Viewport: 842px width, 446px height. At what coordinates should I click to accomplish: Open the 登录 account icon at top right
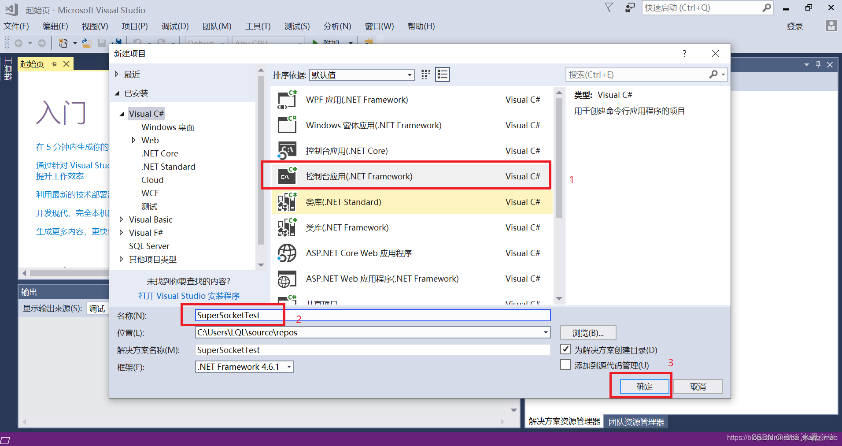pos(831,26)
